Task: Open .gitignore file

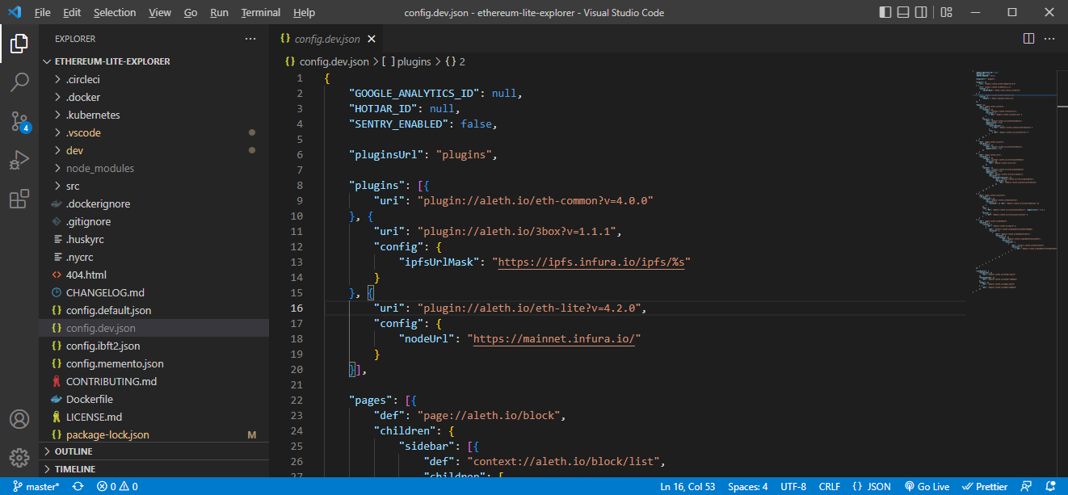Action: (x=153, y=221)
